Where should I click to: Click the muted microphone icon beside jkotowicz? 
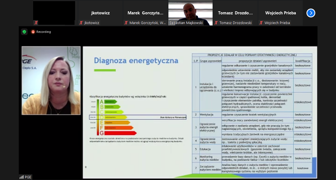click(81, 23)
